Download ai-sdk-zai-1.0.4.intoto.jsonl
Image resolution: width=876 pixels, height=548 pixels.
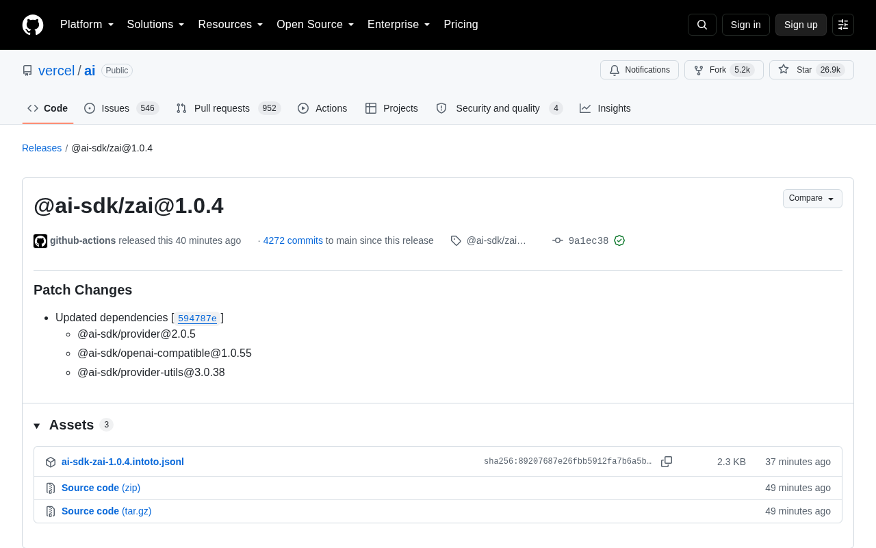click(123, 462)
